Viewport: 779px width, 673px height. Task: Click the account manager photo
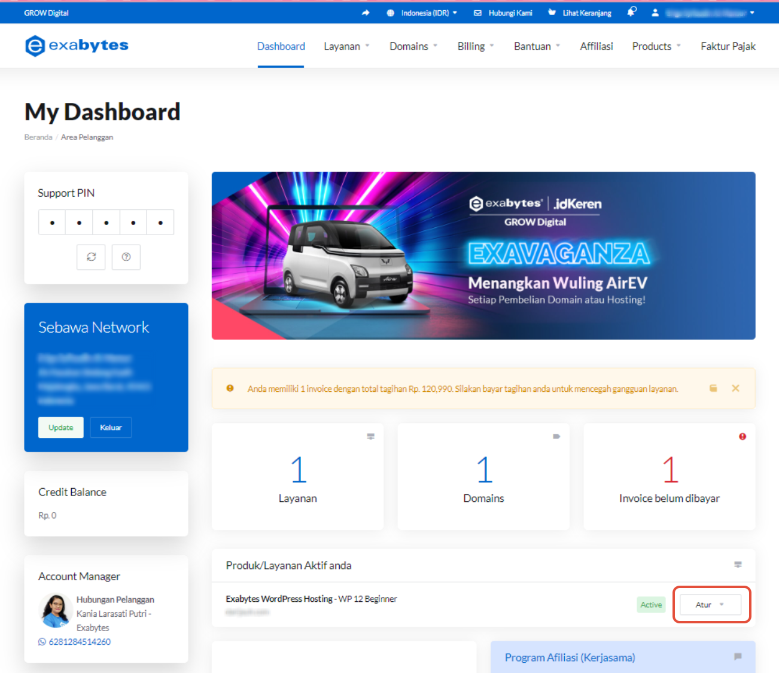(56, 611)
